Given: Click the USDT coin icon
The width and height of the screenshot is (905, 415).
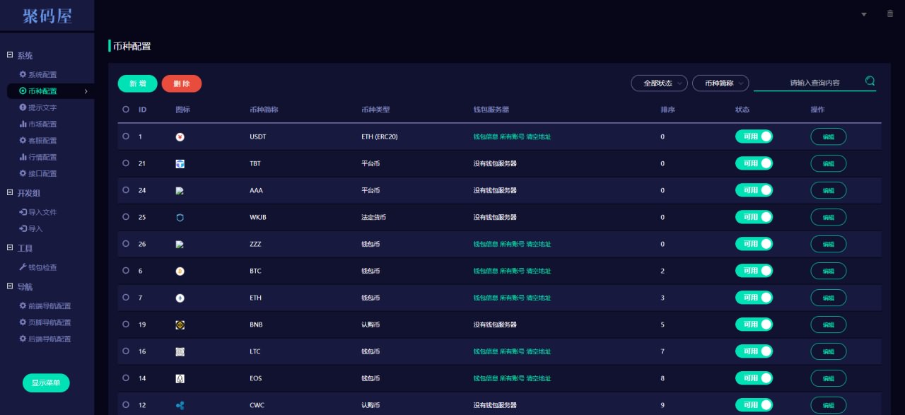Looking at the screenshot, I should [180, 136].
